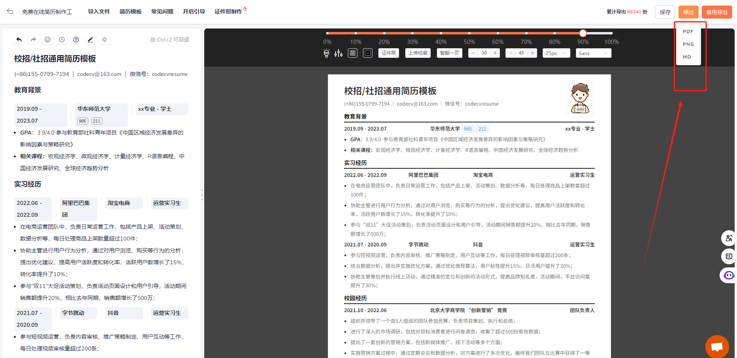The image size is (737, 358).
Task: Click the DIY lightbulb icon
Action: 326,53
